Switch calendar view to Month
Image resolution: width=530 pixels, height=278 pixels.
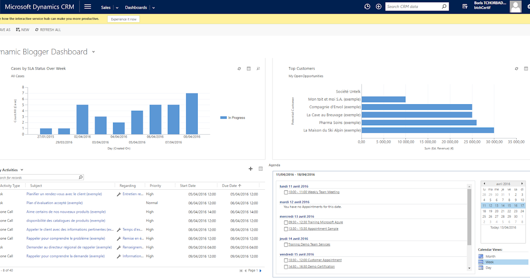point(492,256)
